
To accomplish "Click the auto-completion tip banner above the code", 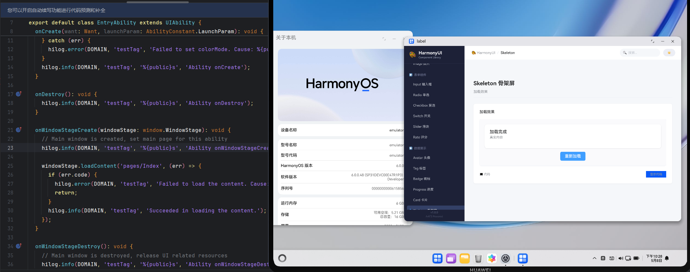I will tap(134, 10).
